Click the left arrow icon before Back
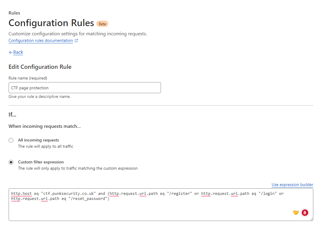324x226 pixels. pos(11,52)
